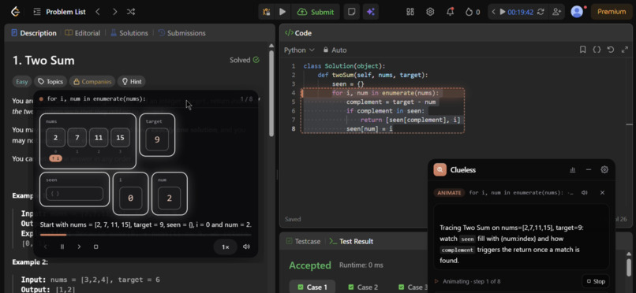Format code with braces icon

[x=597, y=50]
